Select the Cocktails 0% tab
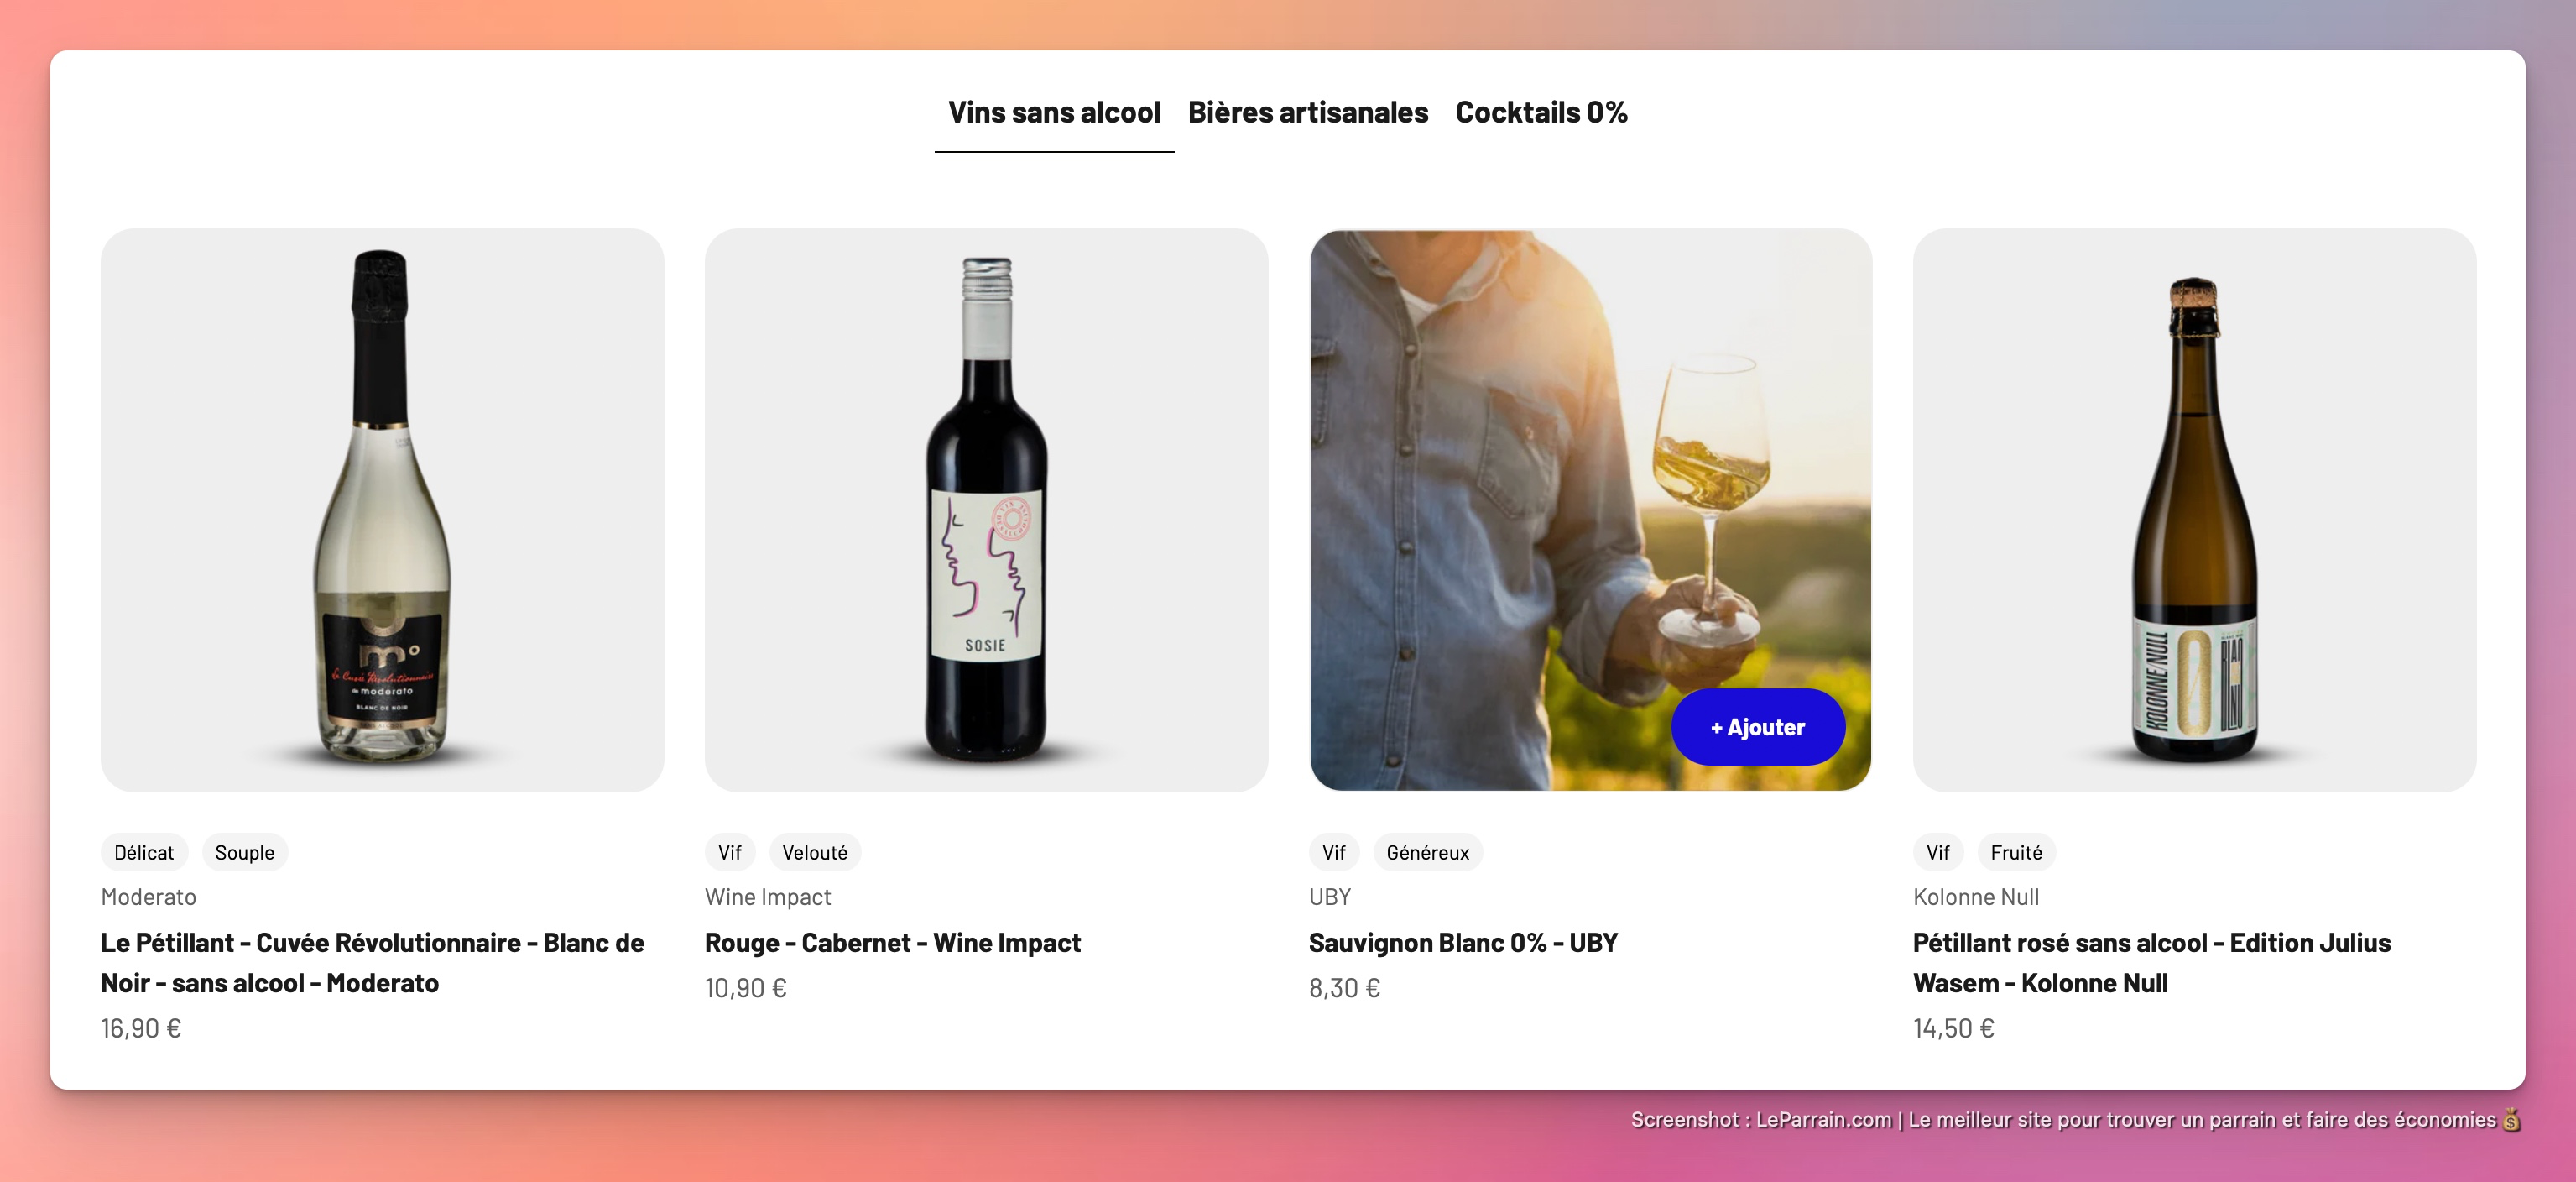The image size is (2576, 1182). tap(1540, 112)
